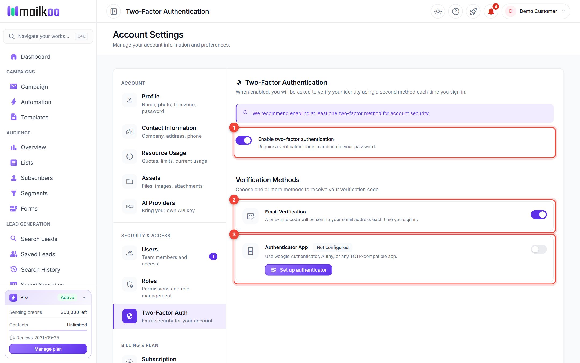Open Profile account settings
580x363 pixels.
point(169,104)
